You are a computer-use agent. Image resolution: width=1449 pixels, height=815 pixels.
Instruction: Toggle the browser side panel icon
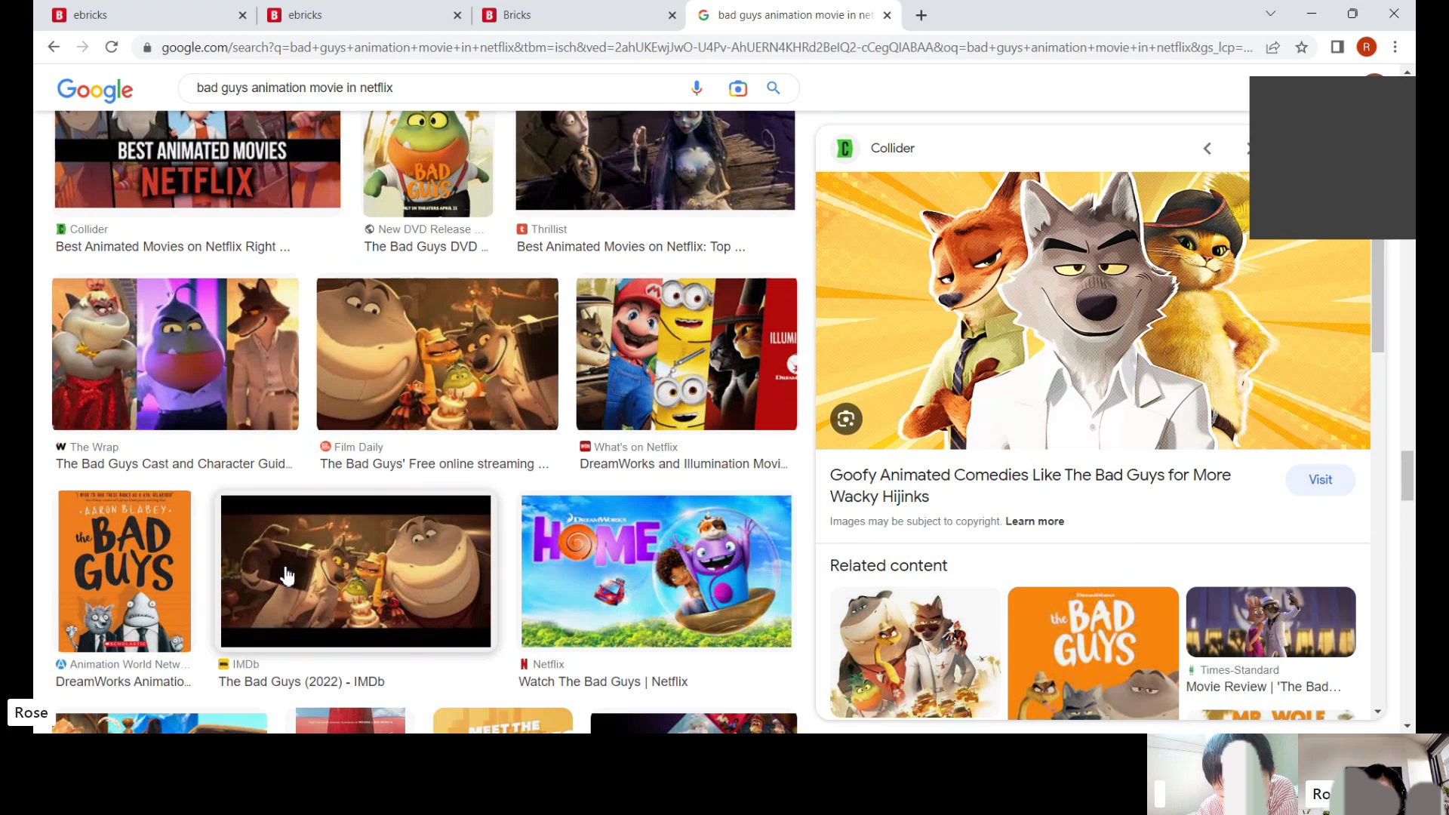[x=1337, y=47]
